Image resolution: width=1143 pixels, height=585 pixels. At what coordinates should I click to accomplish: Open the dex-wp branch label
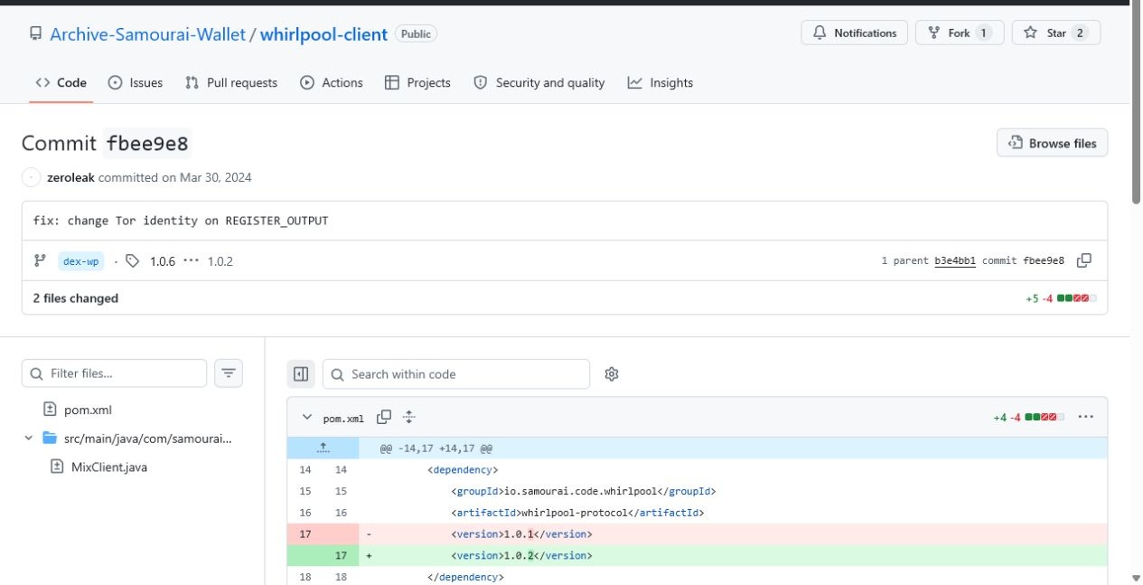tap(81, 261)
